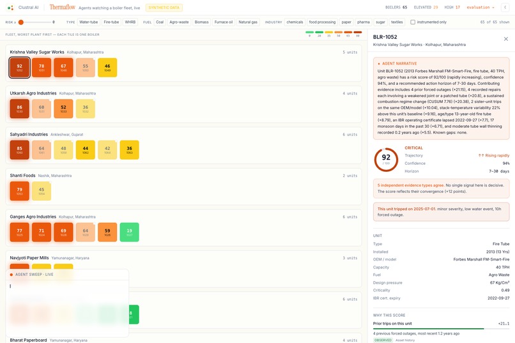Screen dimensions: 515x343
Task: Click the Bharat Paperboard plant name
Action: [x=28, y=340]
